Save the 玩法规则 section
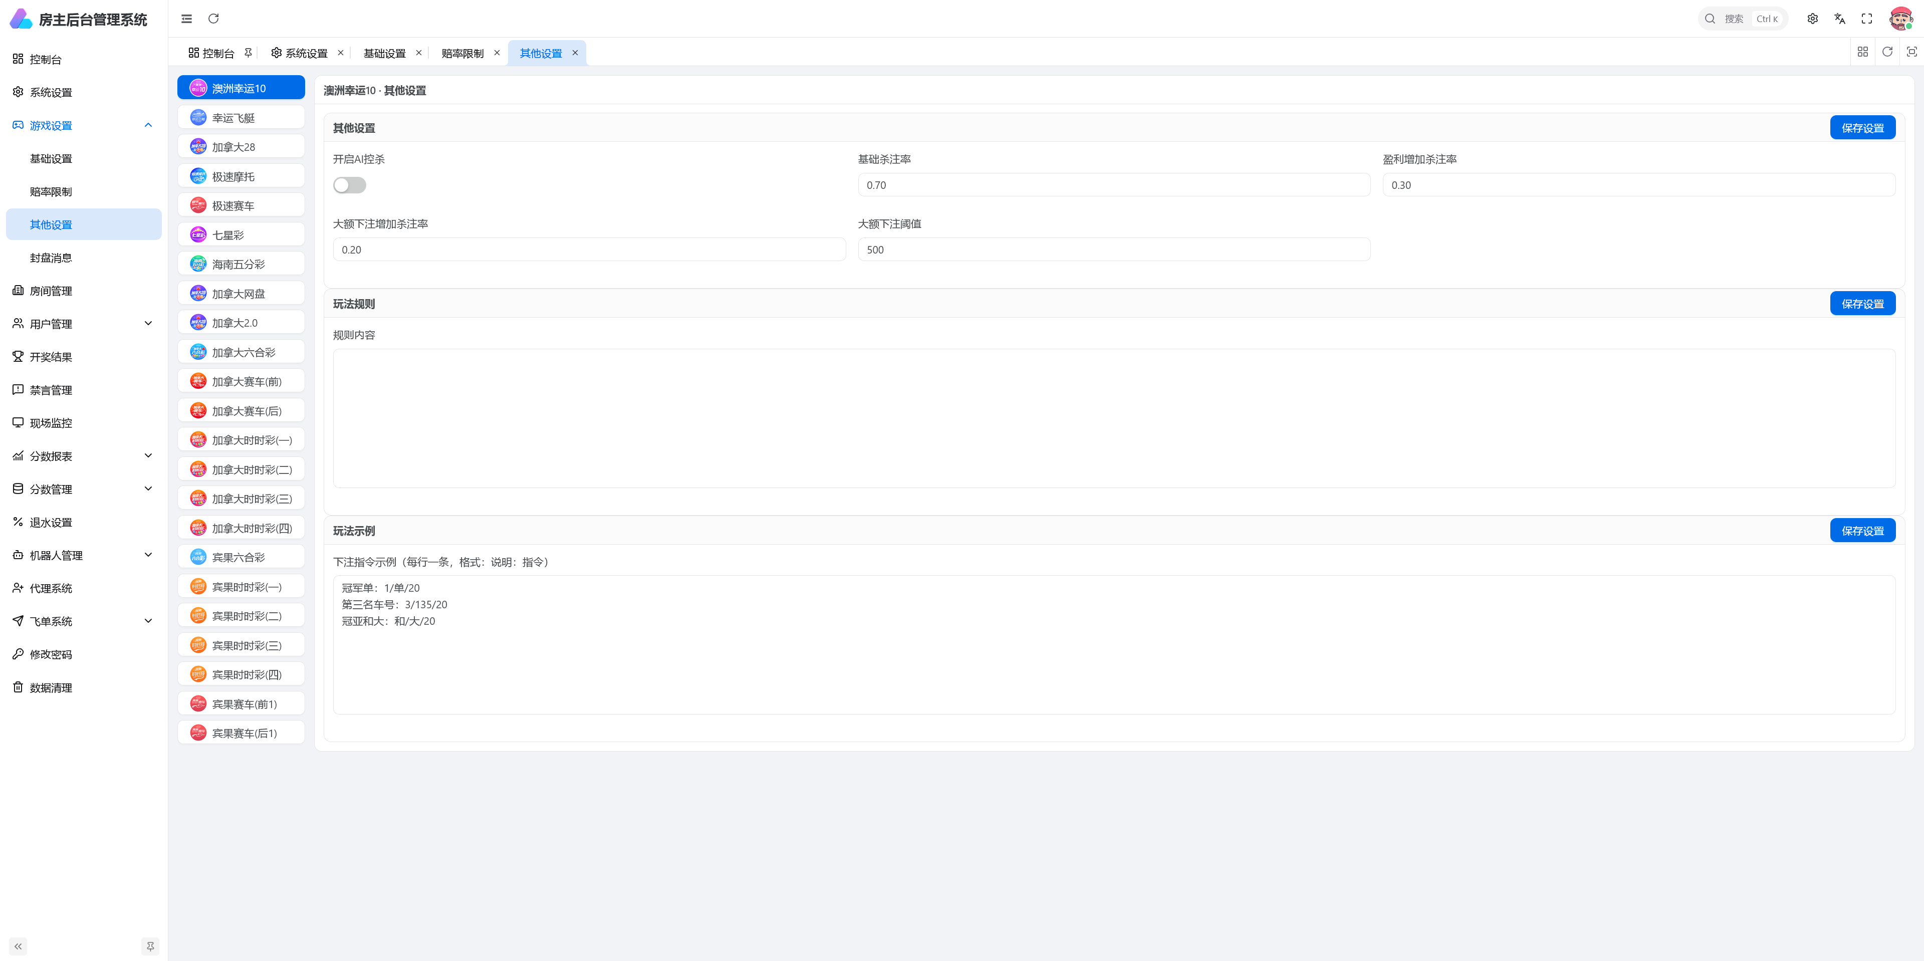The width and height of the screenshot is (1924, 961). coord(1862,304)
